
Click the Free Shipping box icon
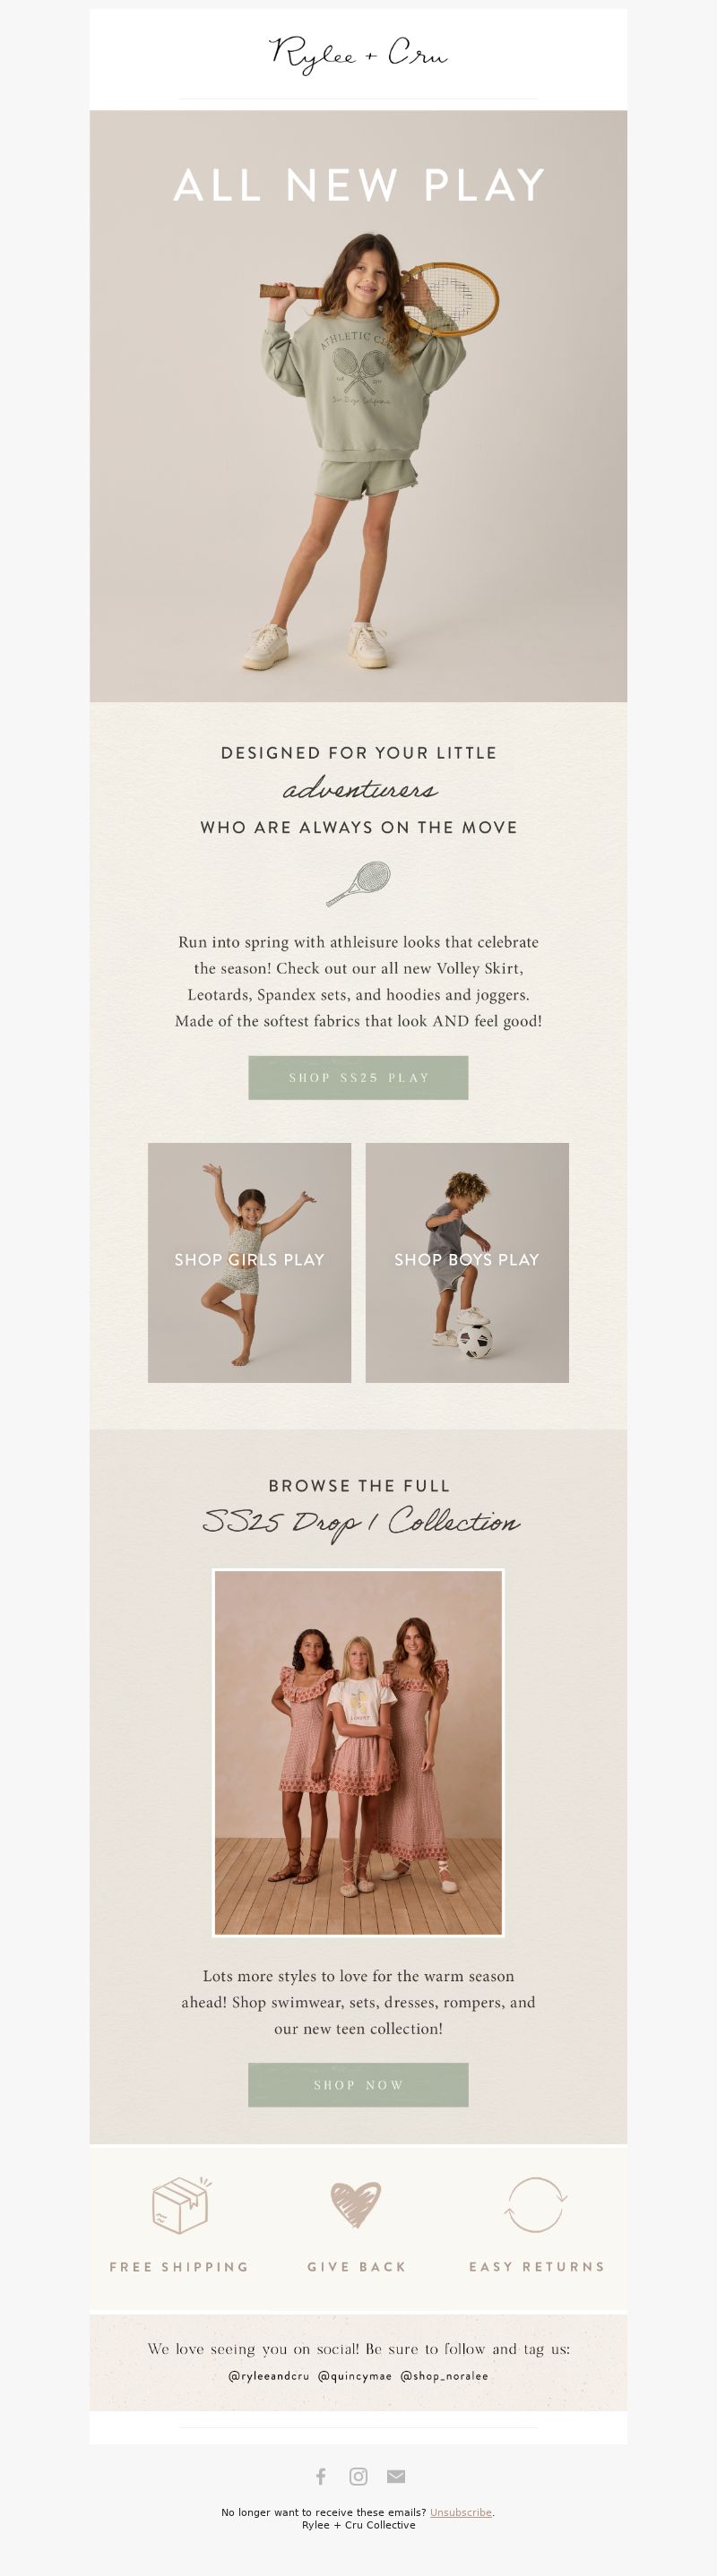(181, 2205)
